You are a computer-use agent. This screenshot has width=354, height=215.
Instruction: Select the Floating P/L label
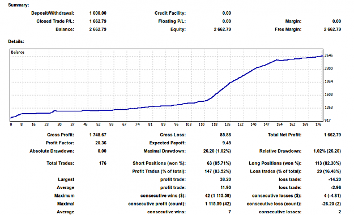point(172,21)
